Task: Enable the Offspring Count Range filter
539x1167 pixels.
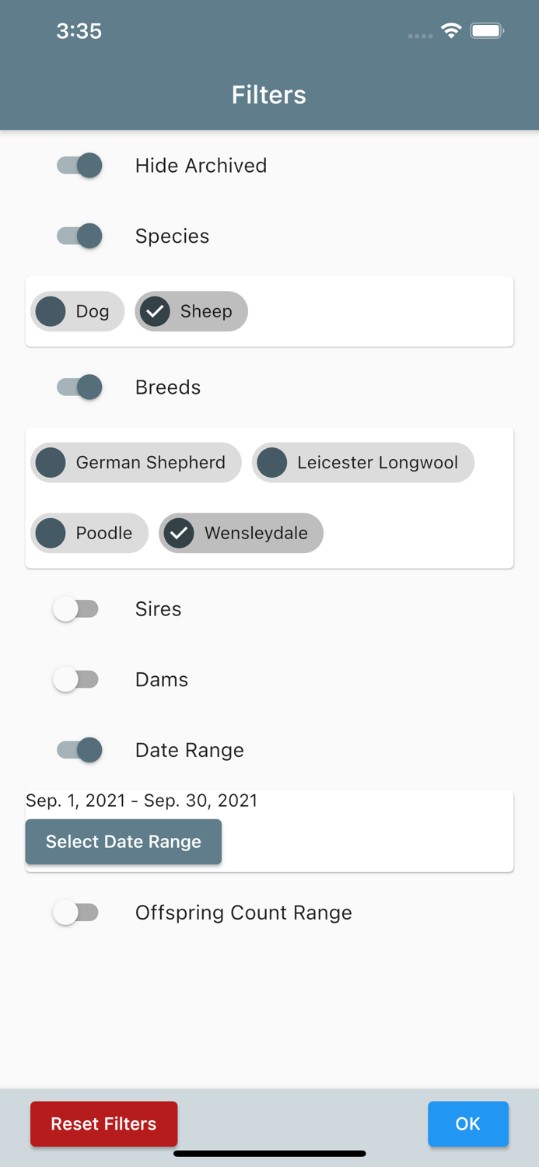Action: pyautogui.click(x=77, y=912)
